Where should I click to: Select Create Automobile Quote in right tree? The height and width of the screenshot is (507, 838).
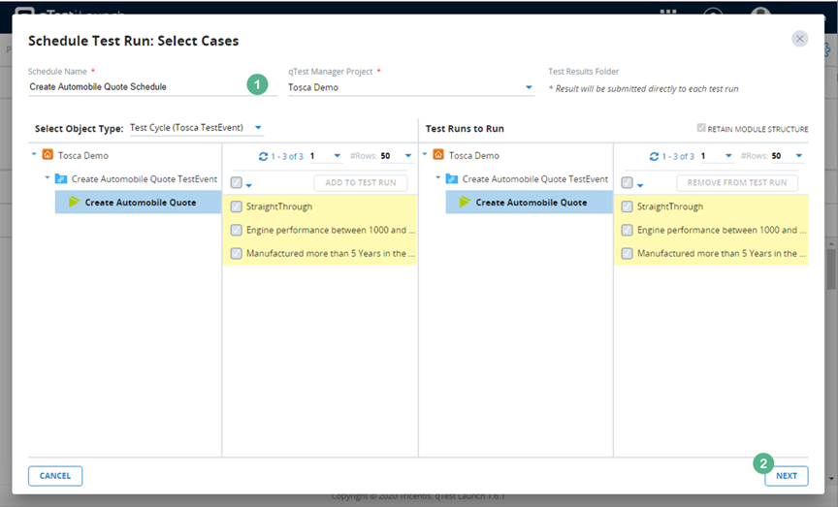531,203
